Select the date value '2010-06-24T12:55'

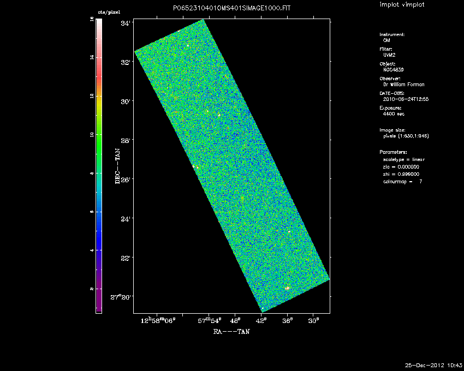(406, 99)
